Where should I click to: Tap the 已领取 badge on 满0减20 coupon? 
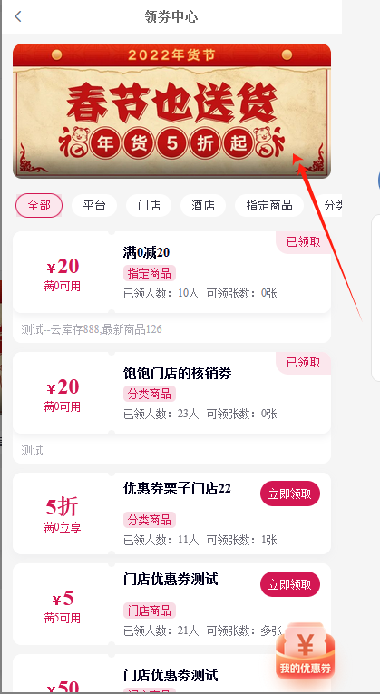304,242
